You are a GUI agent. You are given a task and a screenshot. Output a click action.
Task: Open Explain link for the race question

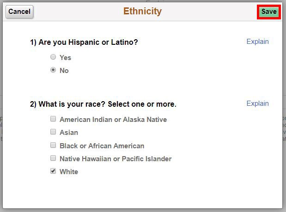pos(257,103)
